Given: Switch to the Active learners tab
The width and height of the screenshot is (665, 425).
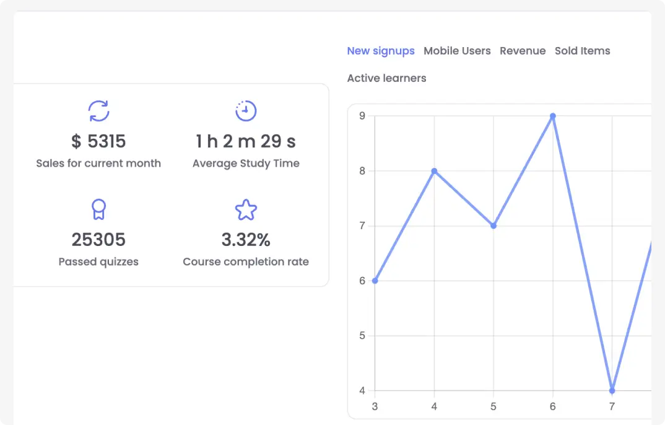Looking at the screenshot, I should [387, 78].
